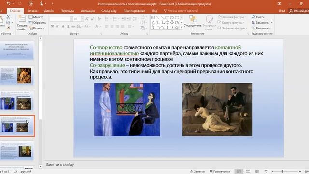Click the Undo arrow in title bar
Viewport: 309px width, 174px height.
(x=9, y=3)
